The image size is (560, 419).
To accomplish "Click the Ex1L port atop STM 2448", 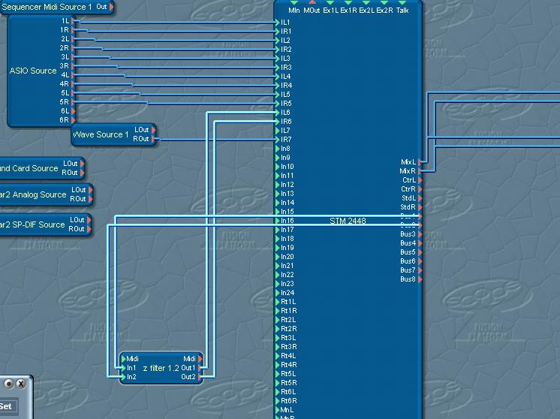I will (x=330, y=3).
